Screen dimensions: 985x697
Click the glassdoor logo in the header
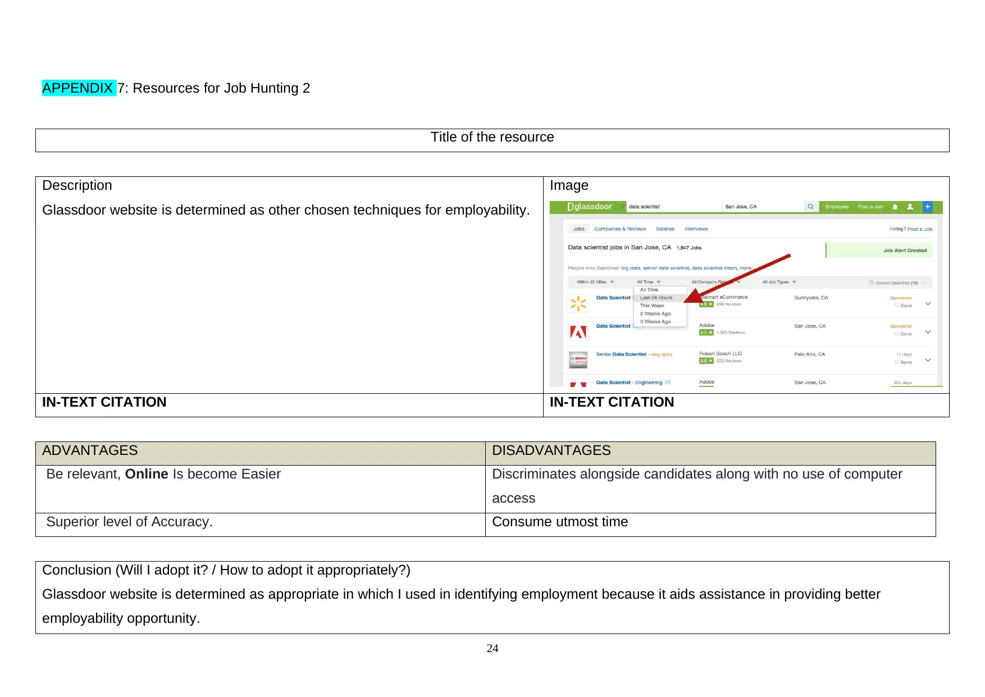pos(590,207)
